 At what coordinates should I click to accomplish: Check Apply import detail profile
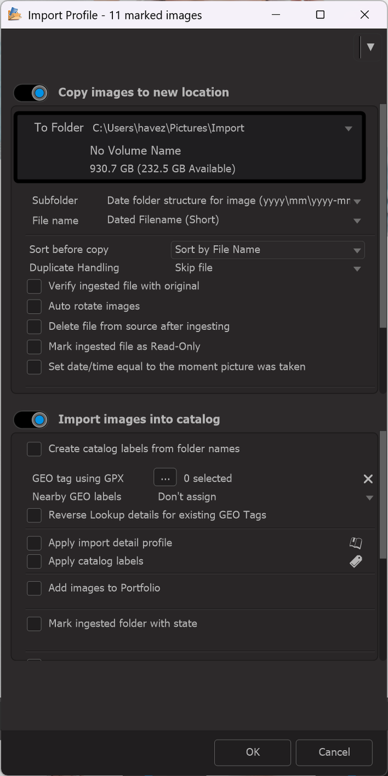pos(34,543)
